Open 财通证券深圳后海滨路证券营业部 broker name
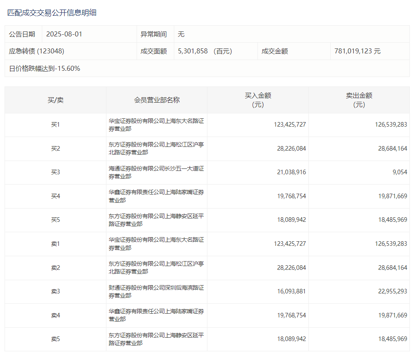Viewport: 414px width, 353px height. [x=156, y=291]
